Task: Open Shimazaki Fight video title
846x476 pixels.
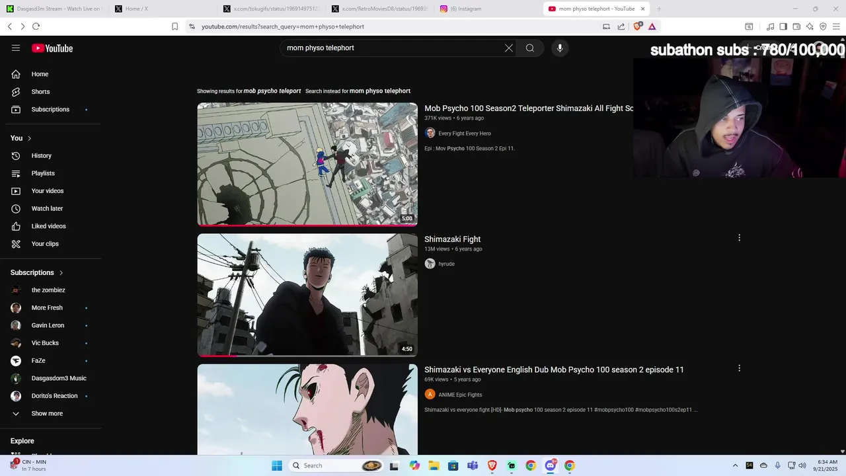Action: point(452,239)
